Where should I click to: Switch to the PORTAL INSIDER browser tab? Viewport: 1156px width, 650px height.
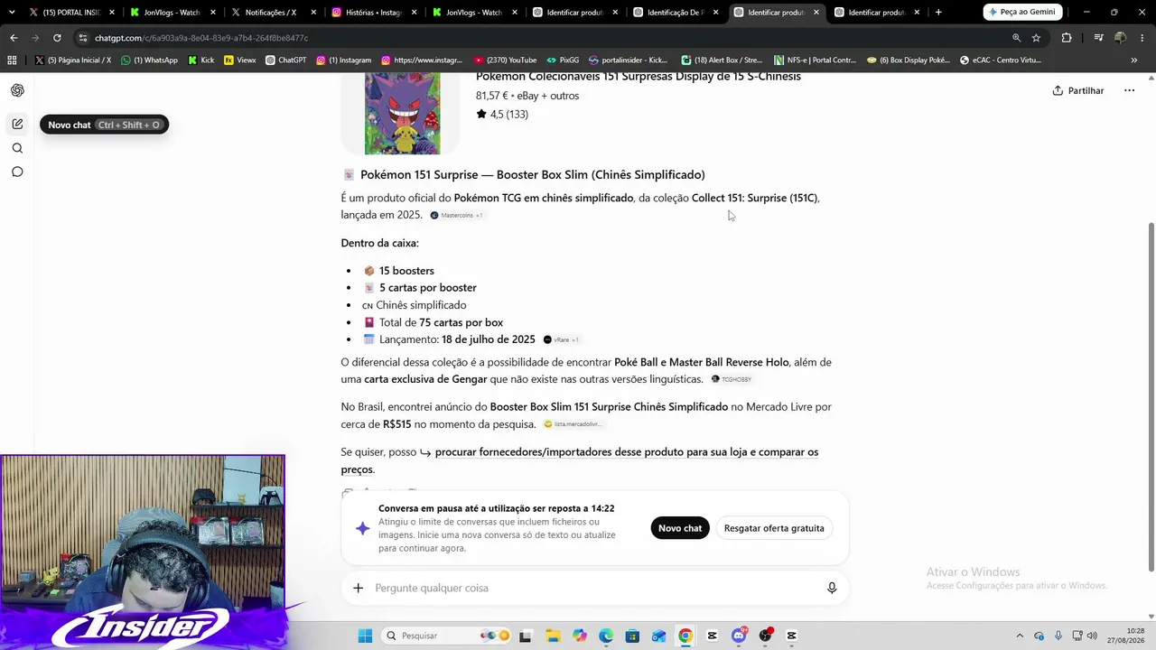pos(72,13)
